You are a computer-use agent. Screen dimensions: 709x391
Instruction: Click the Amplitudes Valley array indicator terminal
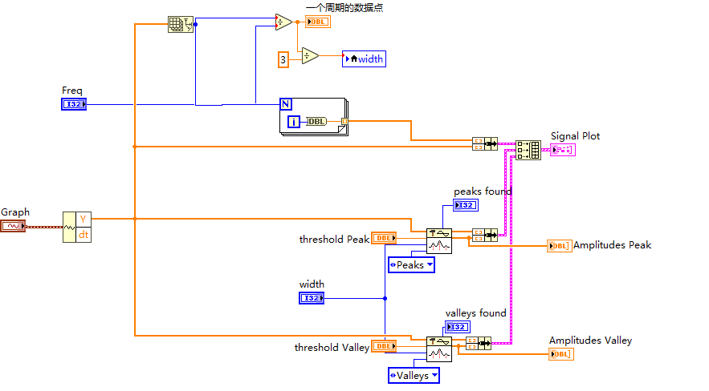click(561, 354)
